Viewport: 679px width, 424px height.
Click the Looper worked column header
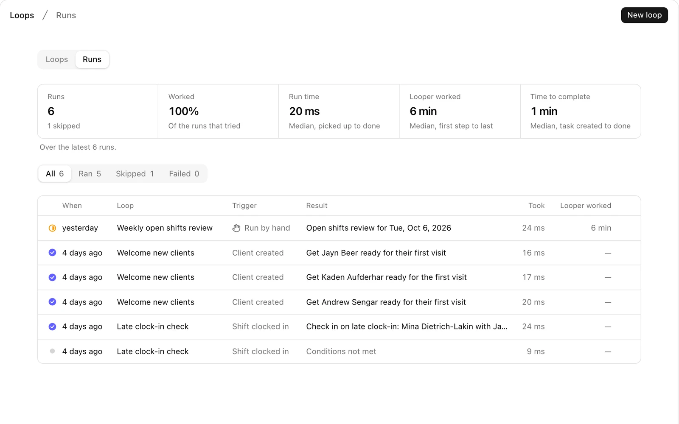(586, 206)
